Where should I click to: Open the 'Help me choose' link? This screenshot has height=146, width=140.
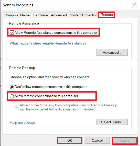point(22,122)
